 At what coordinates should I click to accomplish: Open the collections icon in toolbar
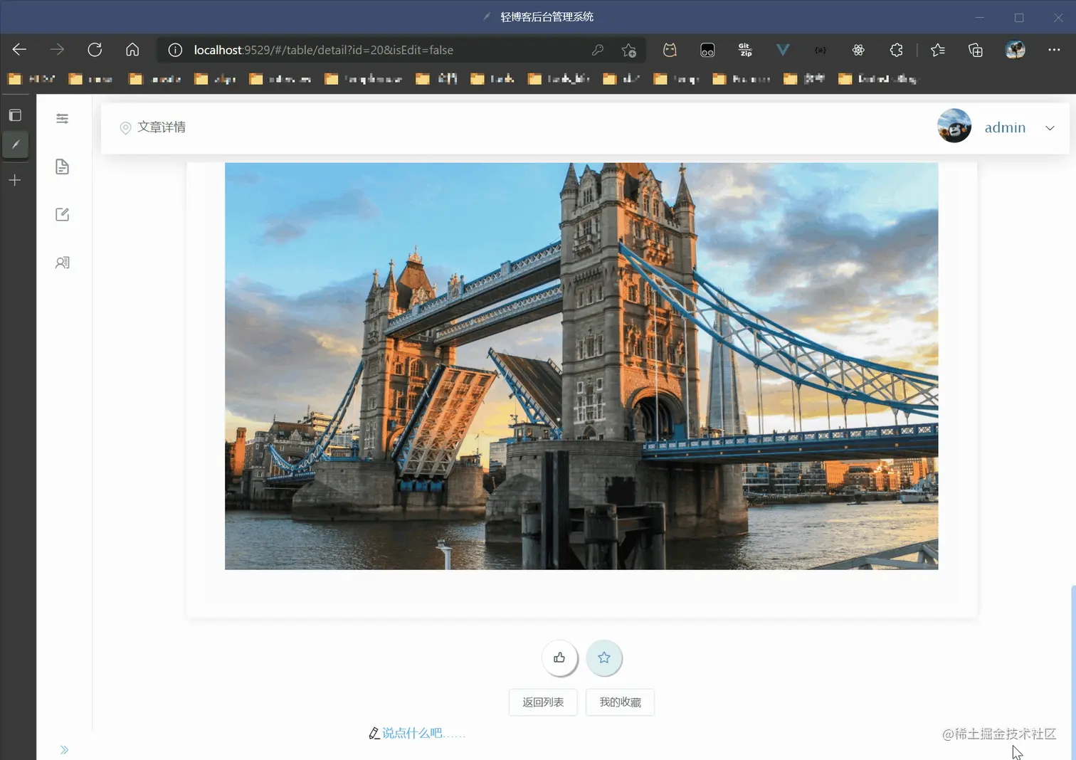pyautogui.click(x=976, y=50)
